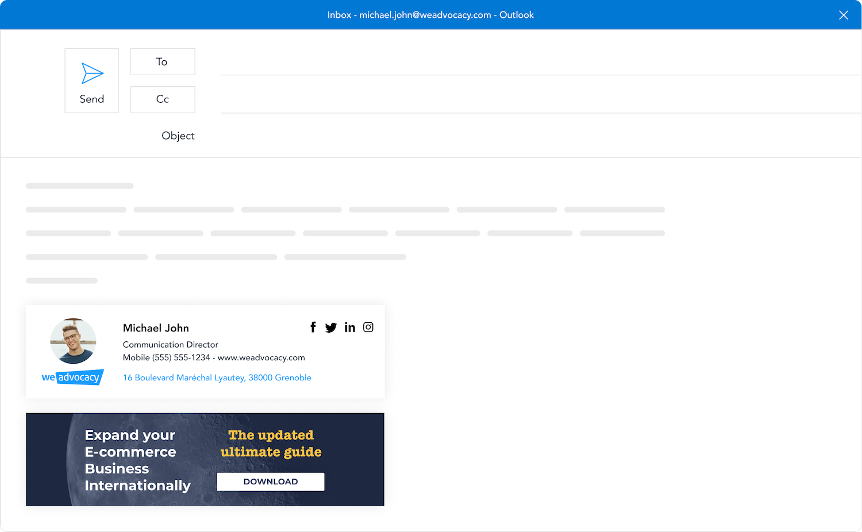Open the Facebook icon in signature
The height and width of the screenshot is (532, 862).
(313, 327)
